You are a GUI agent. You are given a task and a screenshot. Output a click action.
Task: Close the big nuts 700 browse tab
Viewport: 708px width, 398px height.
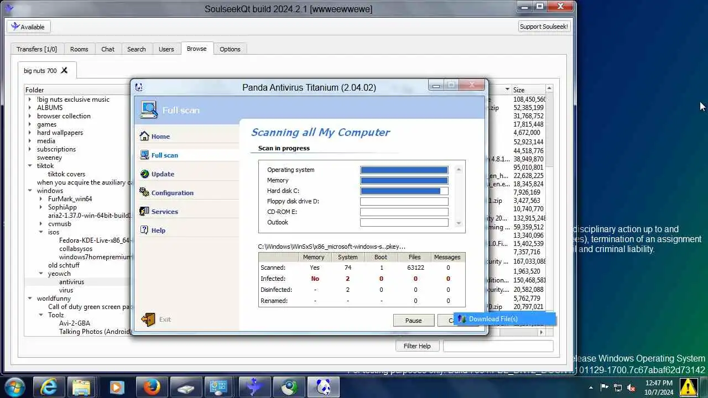coord(64,70)
